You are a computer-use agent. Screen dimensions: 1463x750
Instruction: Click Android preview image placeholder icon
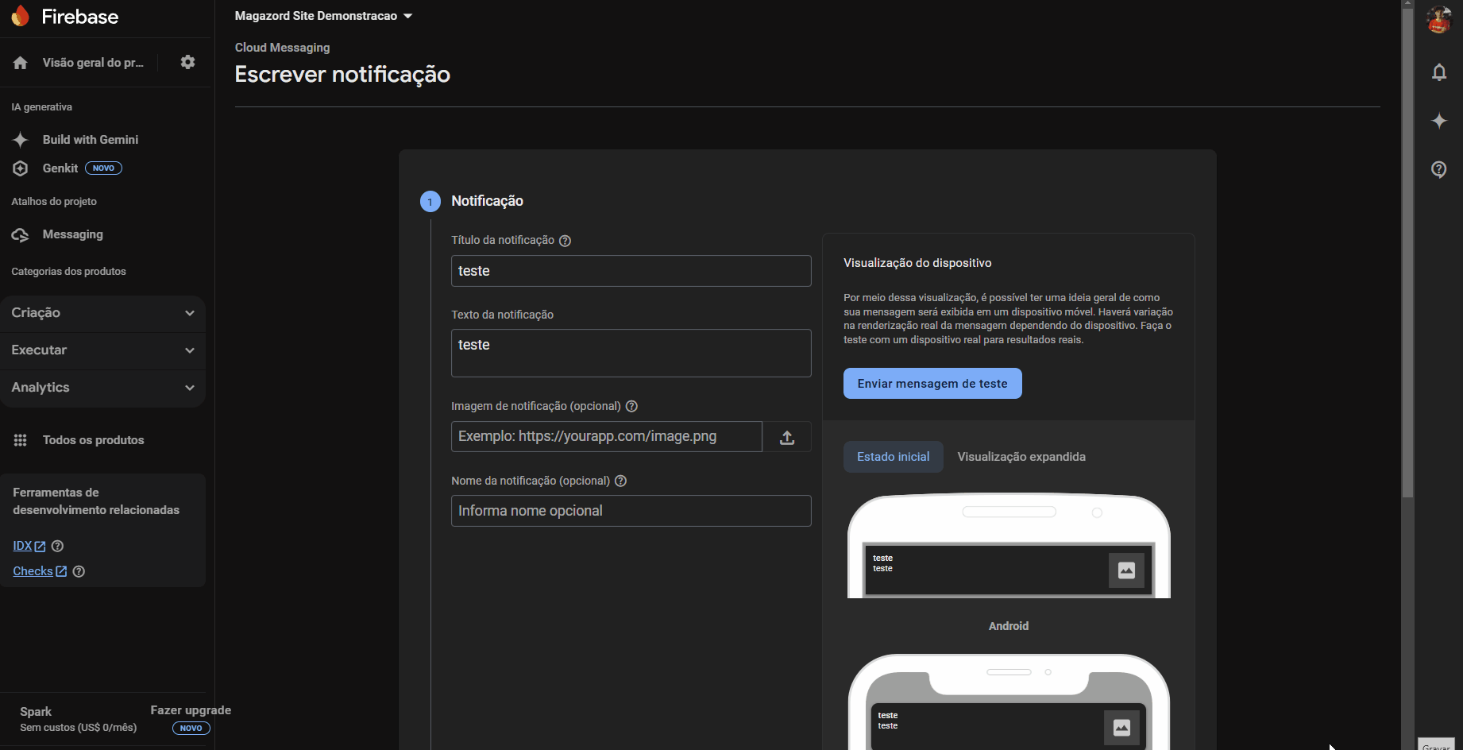(1126, 570)
